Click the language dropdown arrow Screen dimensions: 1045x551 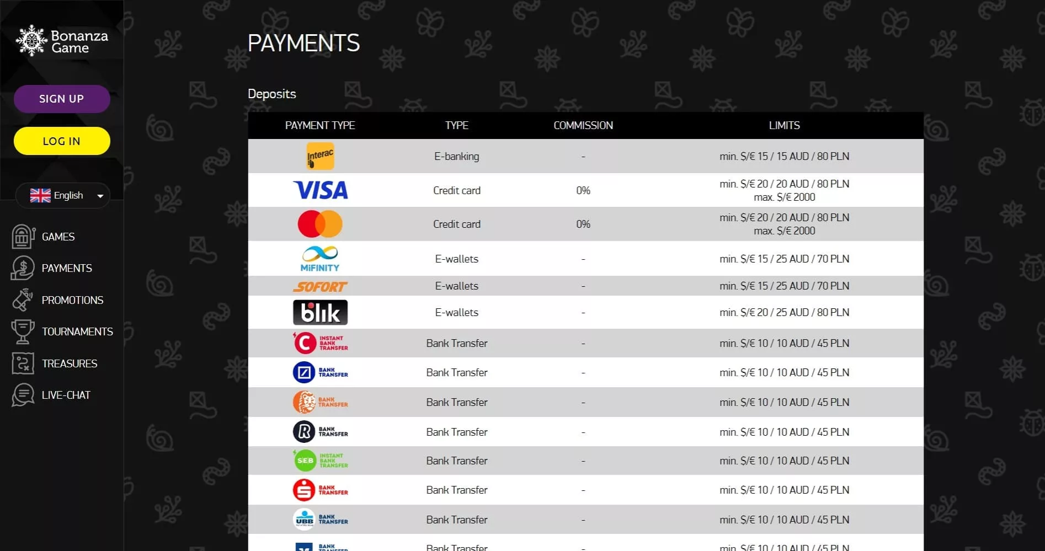click(100, 196)
